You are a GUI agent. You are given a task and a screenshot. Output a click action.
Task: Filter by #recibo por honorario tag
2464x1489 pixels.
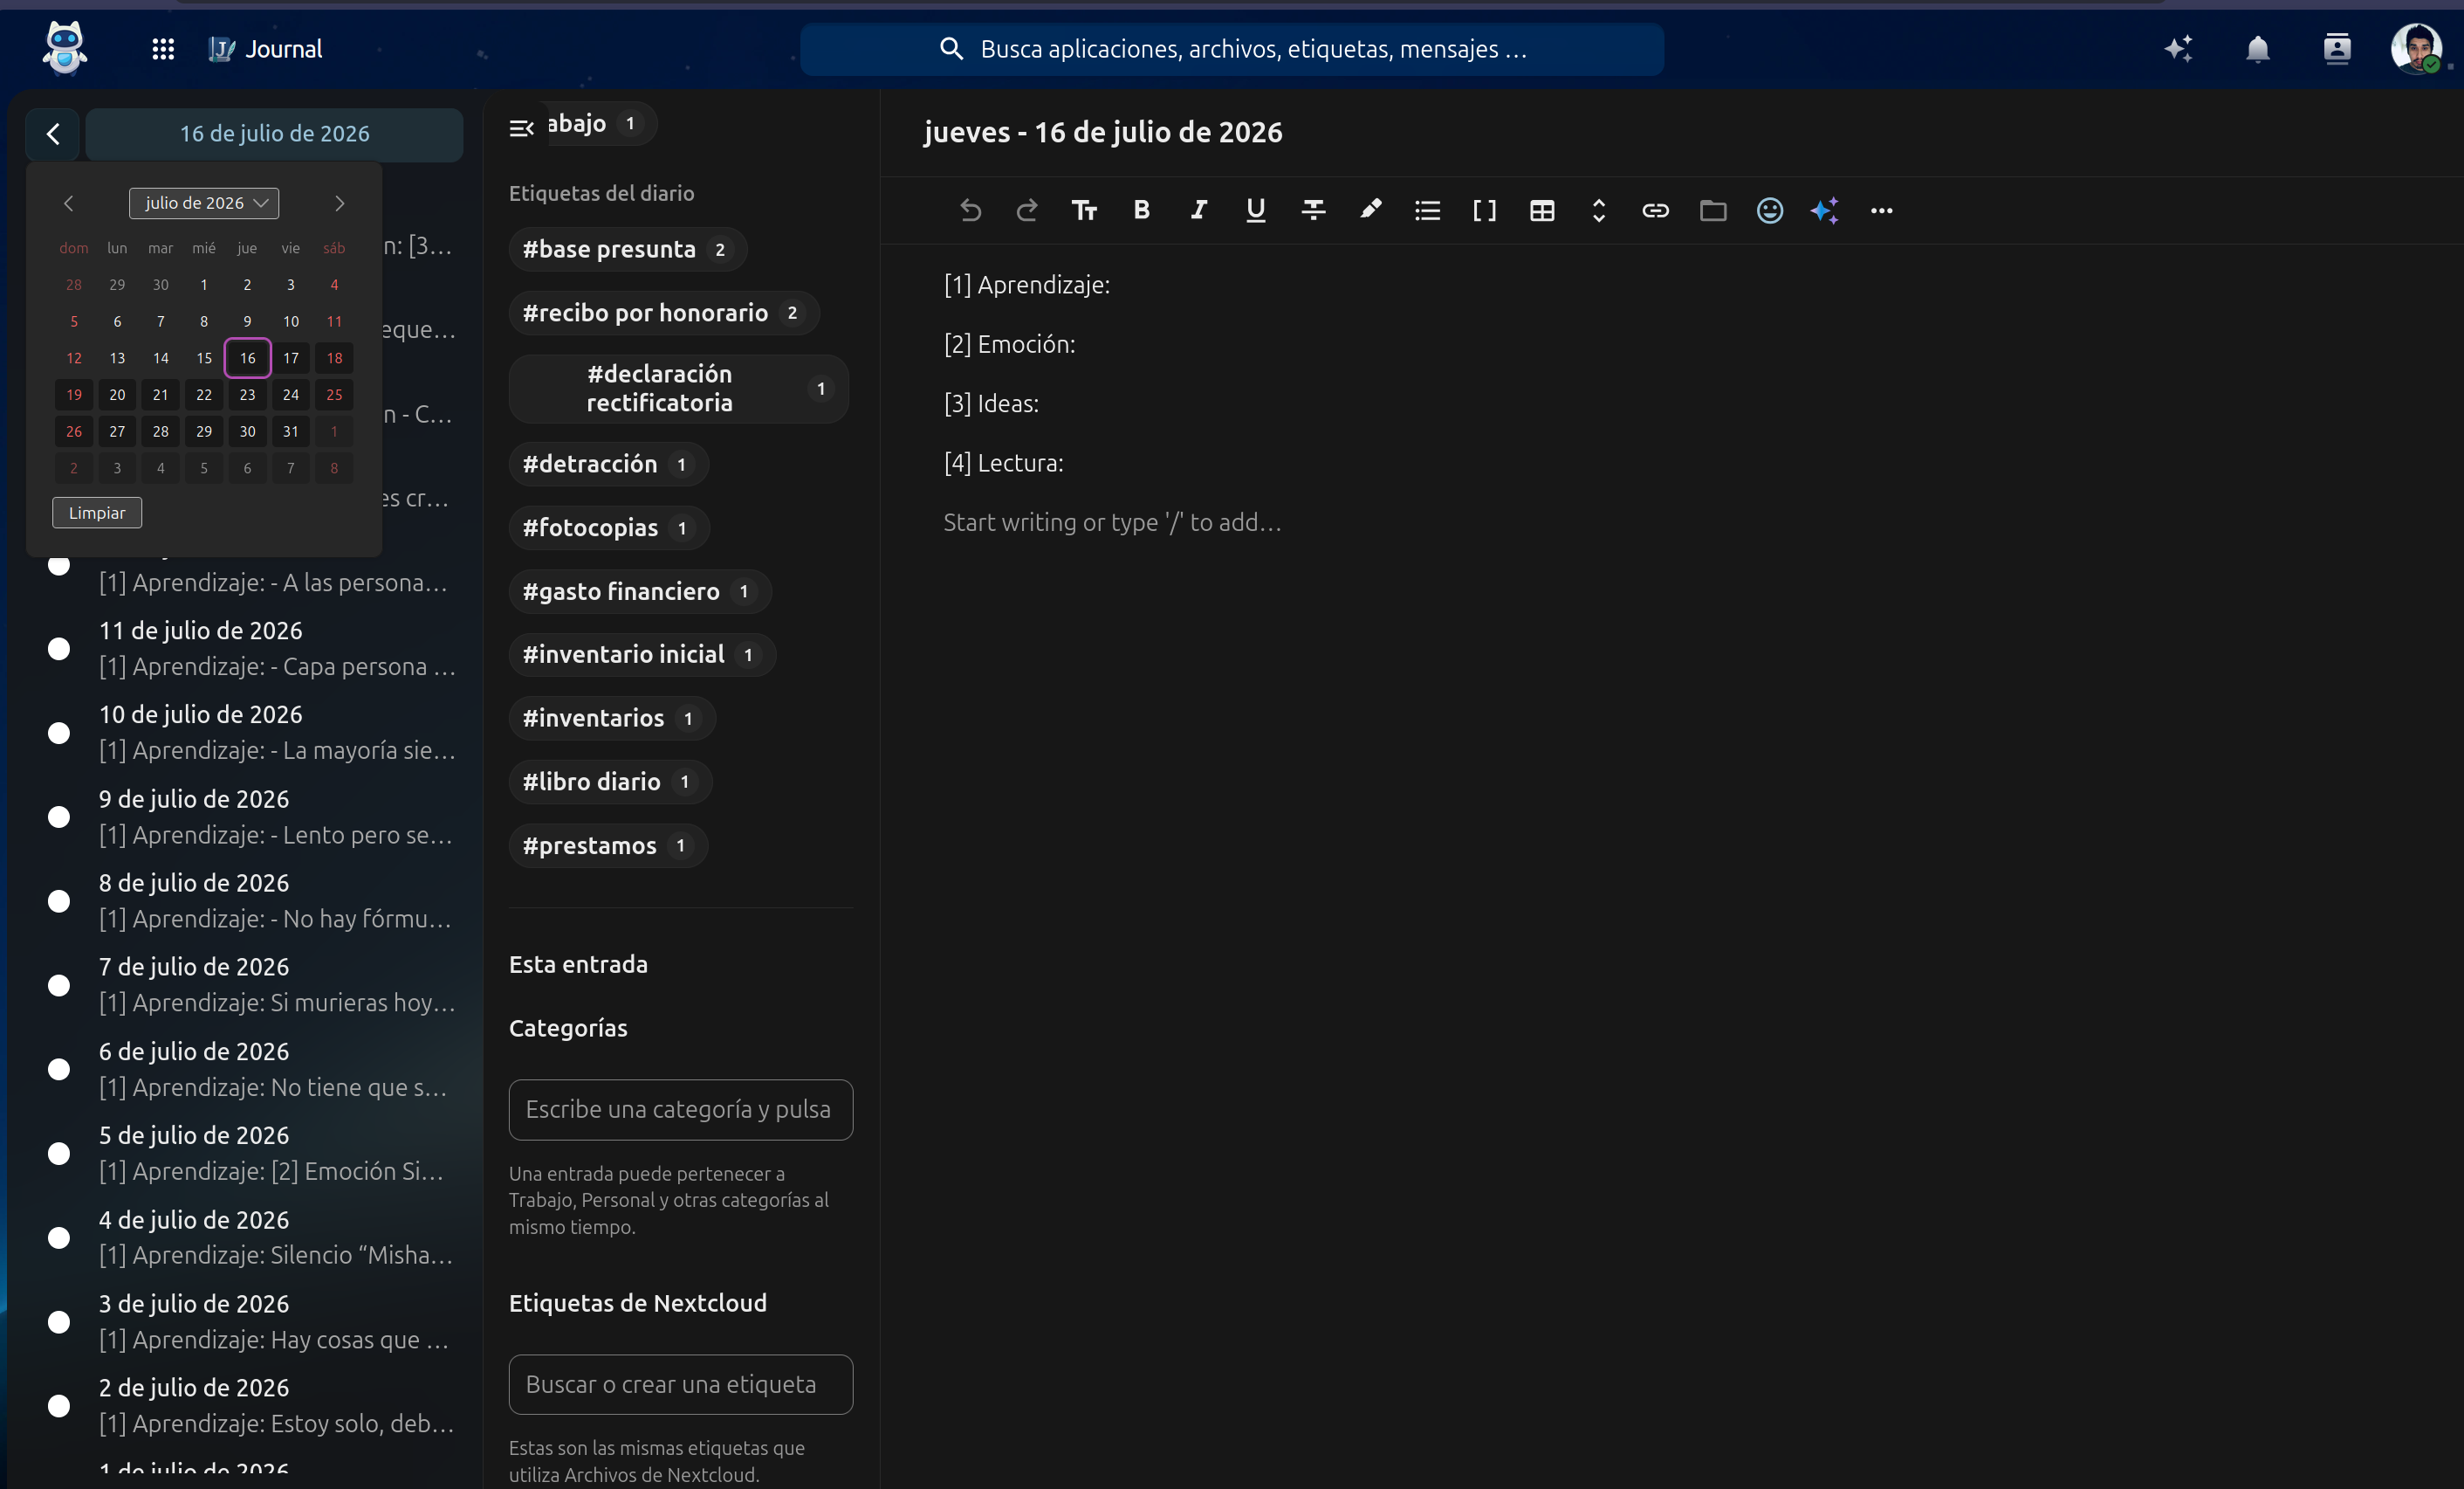(664, 314)
